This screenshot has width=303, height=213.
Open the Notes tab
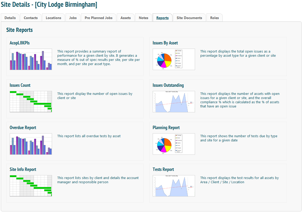(x=143, y=18)
